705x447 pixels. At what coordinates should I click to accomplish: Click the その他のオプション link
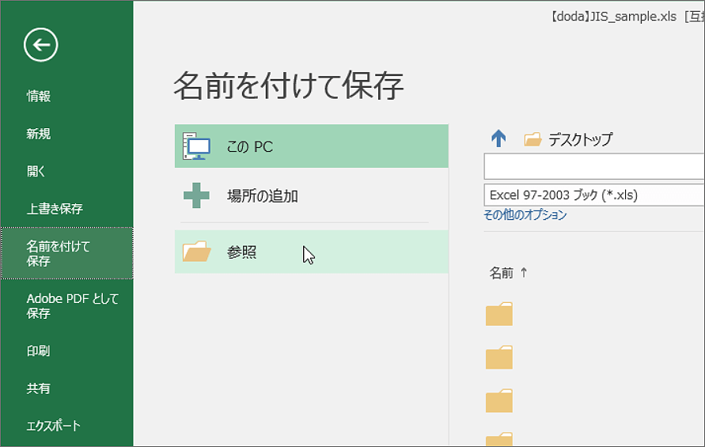coord(525,215)
